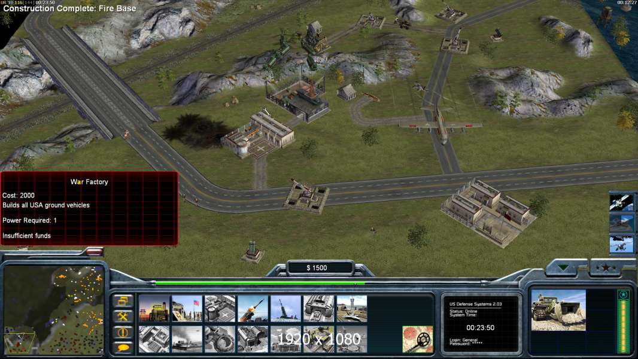
Task: Select building with X-marked helipad
Action: 258,135
